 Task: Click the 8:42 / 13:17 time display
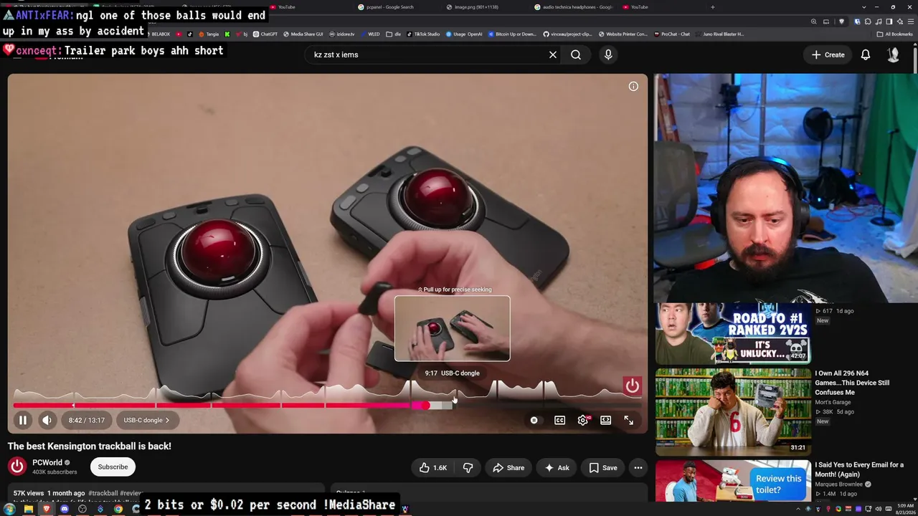[x=87, y=420]
